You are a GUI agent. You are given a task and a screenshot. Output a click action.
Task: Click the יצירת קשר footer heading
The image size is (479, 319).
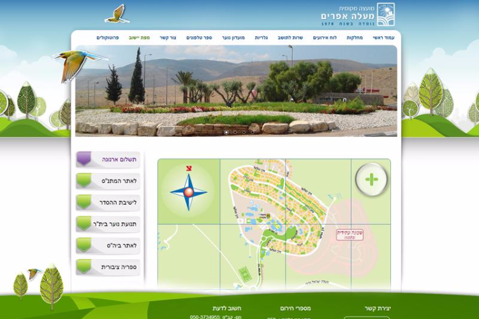378,308
